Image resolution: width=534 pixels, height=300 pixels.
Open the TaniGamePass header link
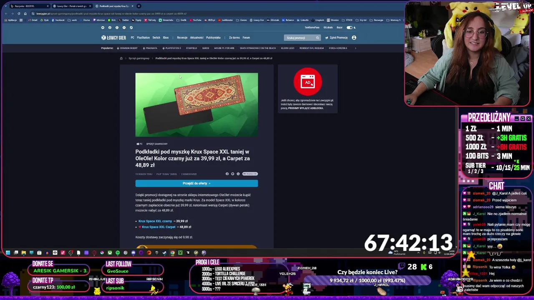point(312,27)
